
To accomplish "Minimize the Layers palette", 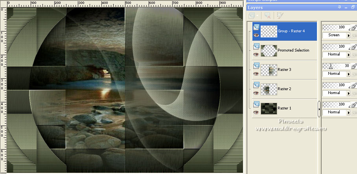I will point(346,7).
